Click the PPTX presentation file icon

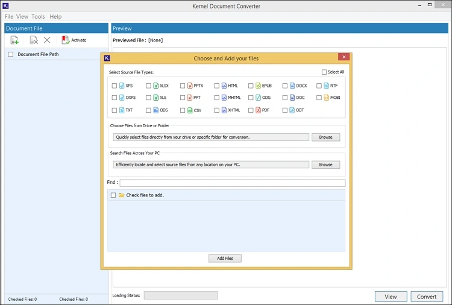190,86
